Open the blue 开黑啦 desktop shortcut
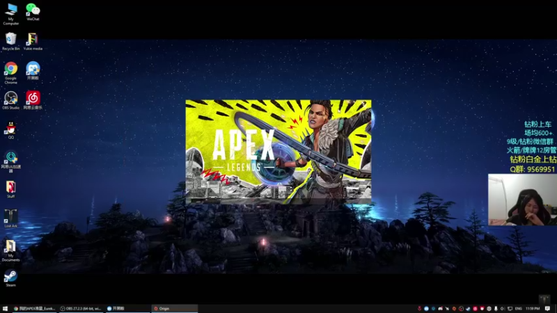 coord(33,70)
